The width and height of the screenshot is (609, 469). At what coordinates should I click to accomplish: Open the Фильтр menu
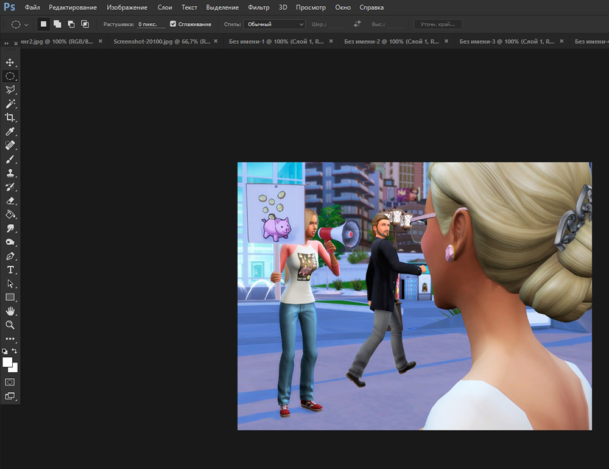259,8
